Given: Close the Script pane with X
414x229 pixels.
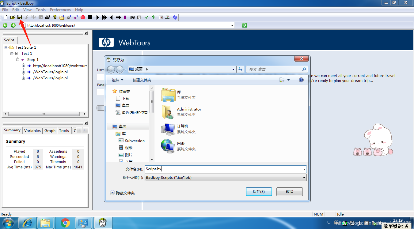Looking at the screenshot, I should tap(86, 33).
